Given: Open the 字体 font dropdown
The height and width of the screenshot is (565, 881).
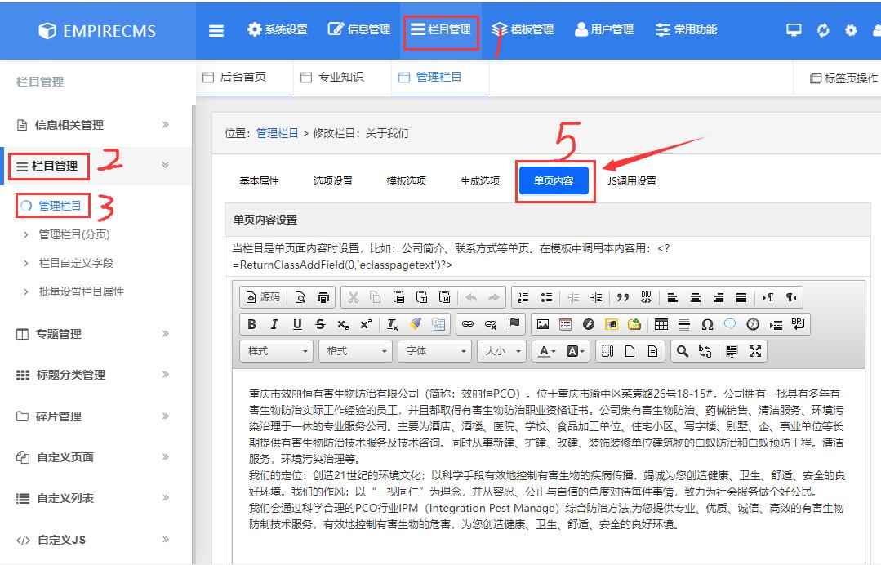Looking at the screenshot, I should point(433,351).
